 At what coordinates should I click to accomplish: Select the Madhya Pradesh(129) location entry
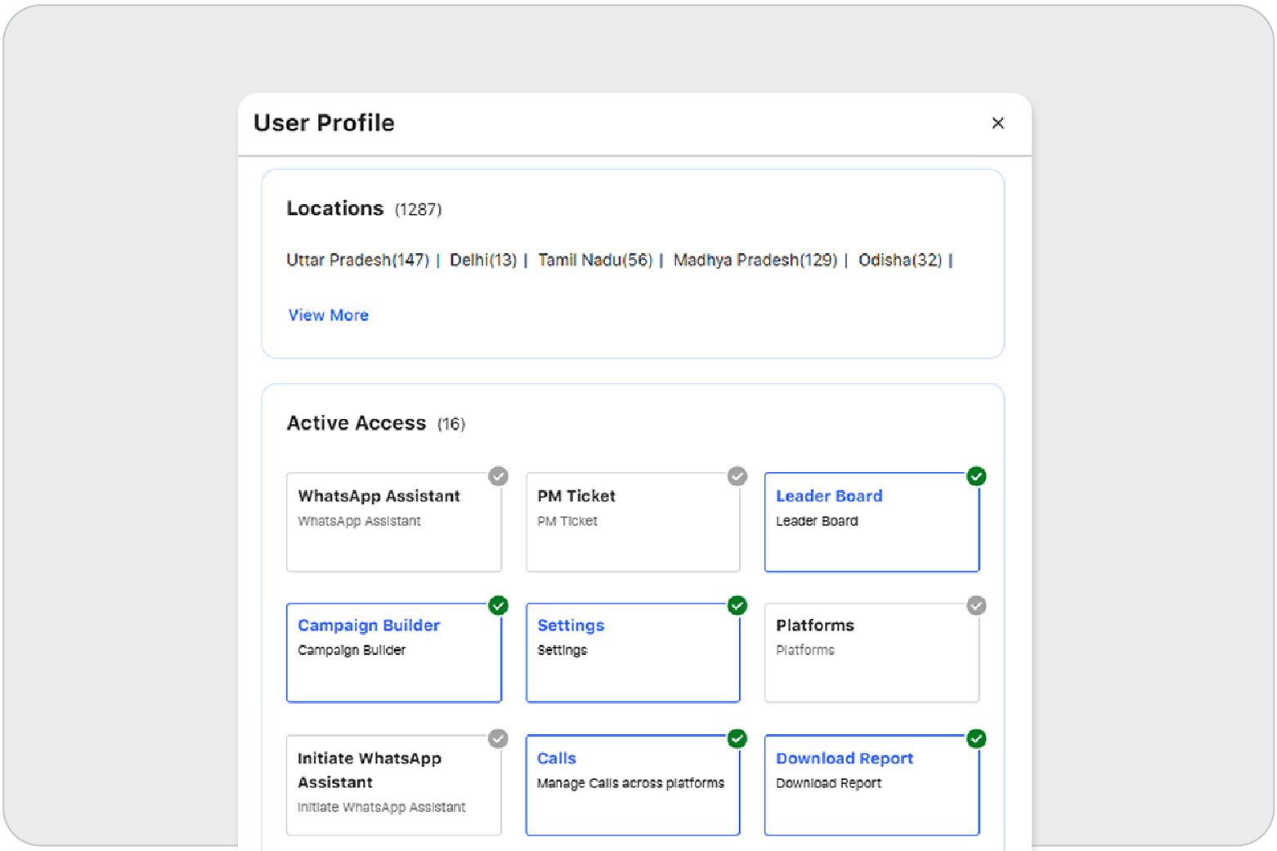[755, 260]
